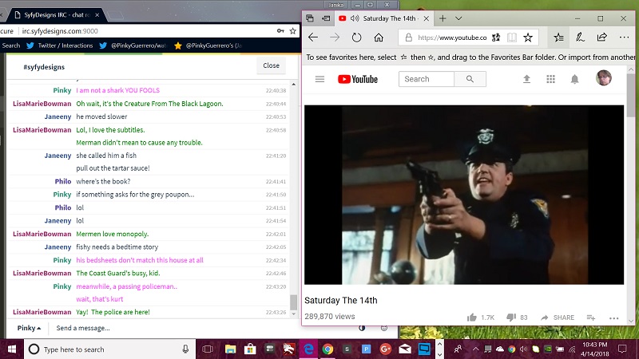Click the translate icon in Edge address bar
The width and height of the screenshot is (639, 359).
[496, 37]
